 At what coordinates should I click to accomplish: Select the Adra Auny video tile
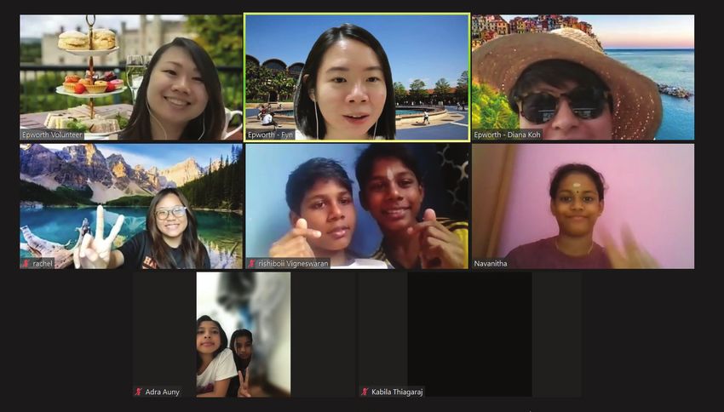click(244, 335)
